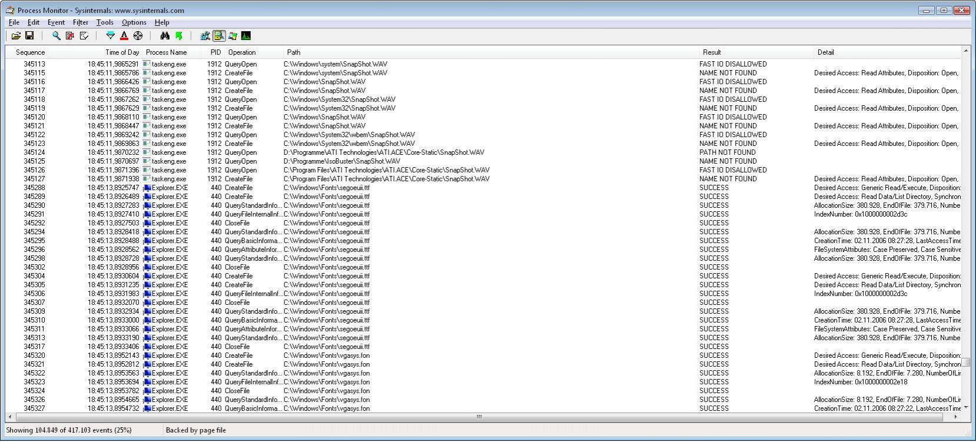
Task: Click vgasys.fon path in row 345324
Action: [327, 391]
